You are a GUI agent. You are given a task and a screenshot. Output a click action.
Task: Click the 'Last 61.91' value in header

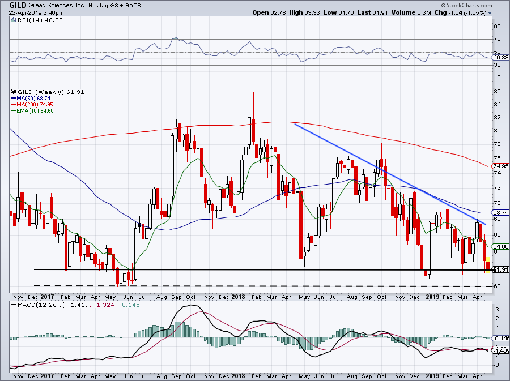click(x=372, y=13)
